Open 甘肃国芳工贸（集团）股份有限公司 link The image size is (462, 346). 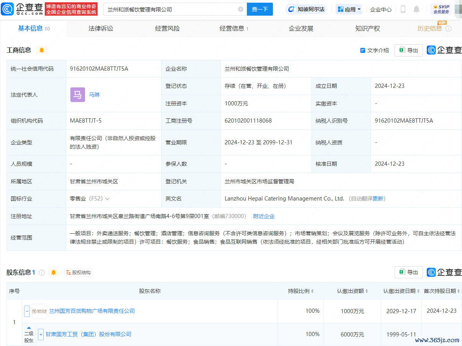88,334
